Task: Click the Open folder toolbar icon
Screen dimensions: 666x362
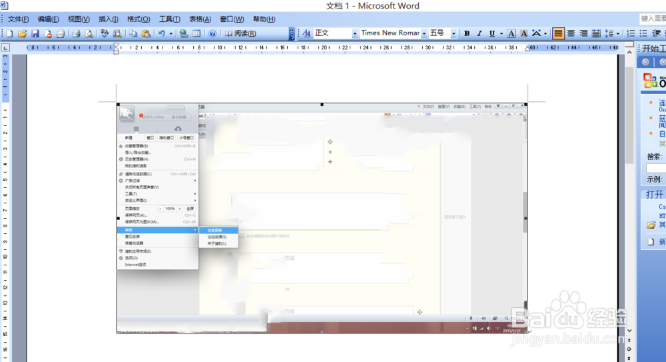Action: (22, 33)
